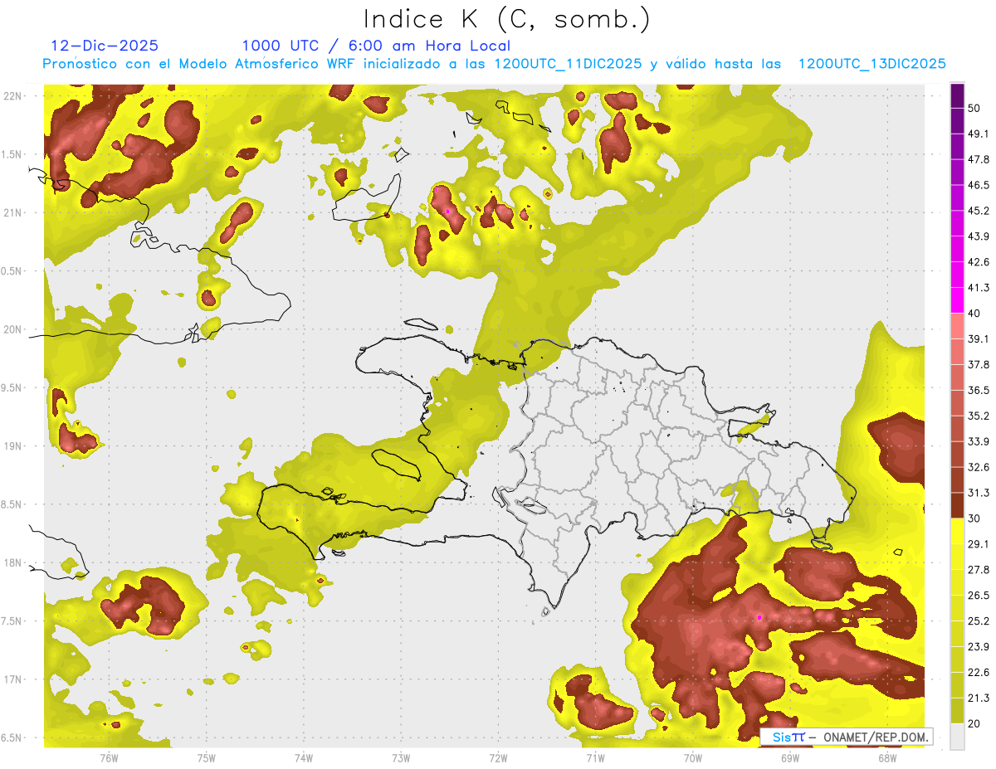Click the '46.5' value on the color scale
The height and width of the screenshot is (769, 996).
(x=979, y=185)
